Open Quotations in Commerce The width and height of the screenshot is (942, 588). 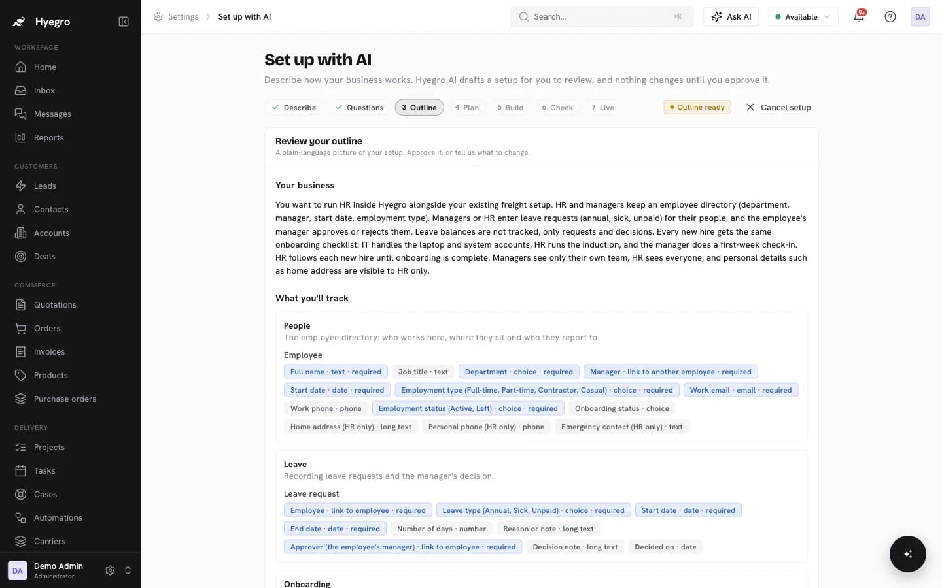71,304
